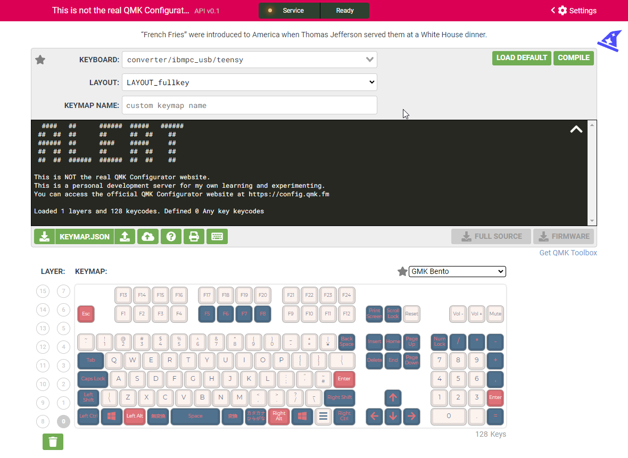This screenshot has height=458, width=628.
Task: Open the Settings menu
Action: pyautogui.click(x=574, y=11)
